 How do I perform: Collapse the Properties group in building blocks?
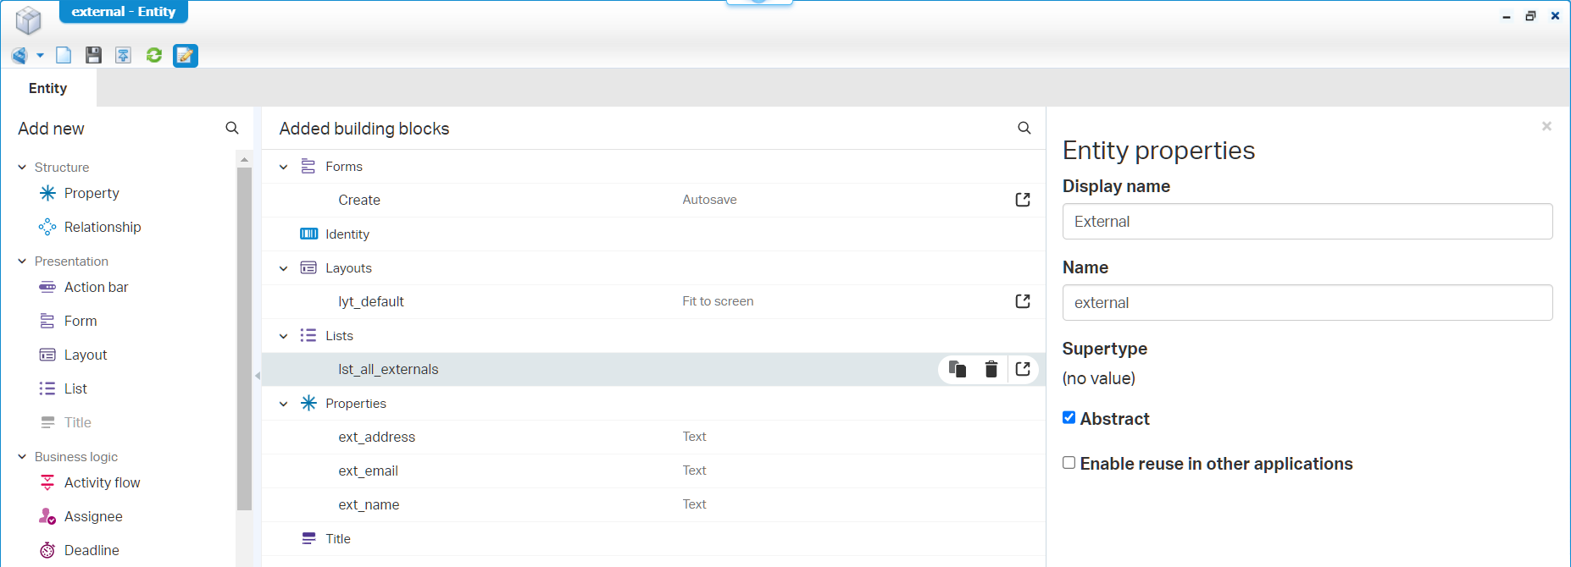(284, 404)
